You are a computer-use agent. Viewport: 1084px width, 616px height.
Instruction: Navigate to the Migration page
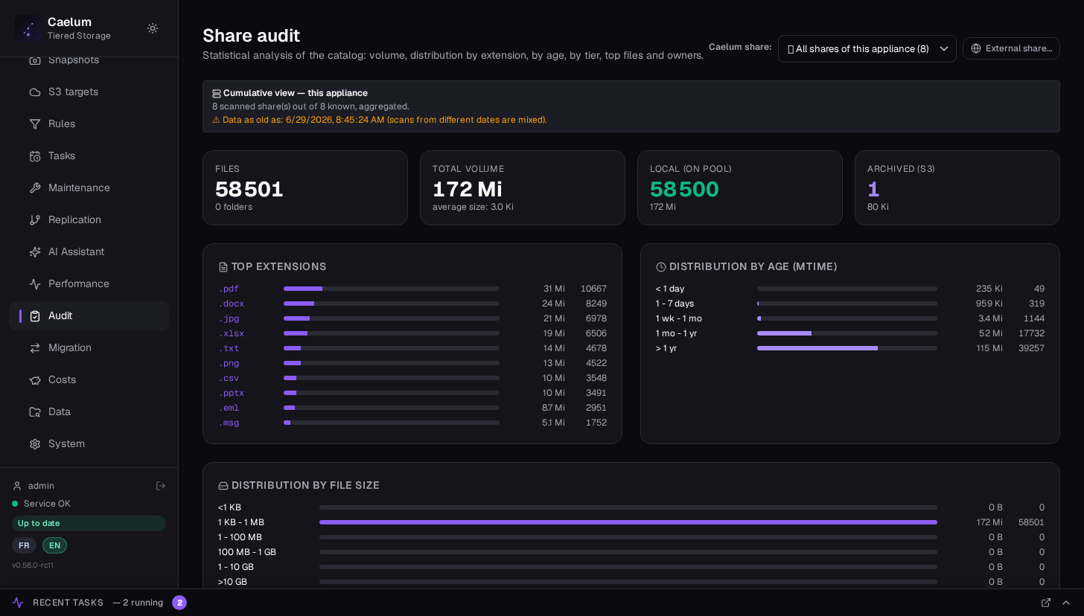89,347
